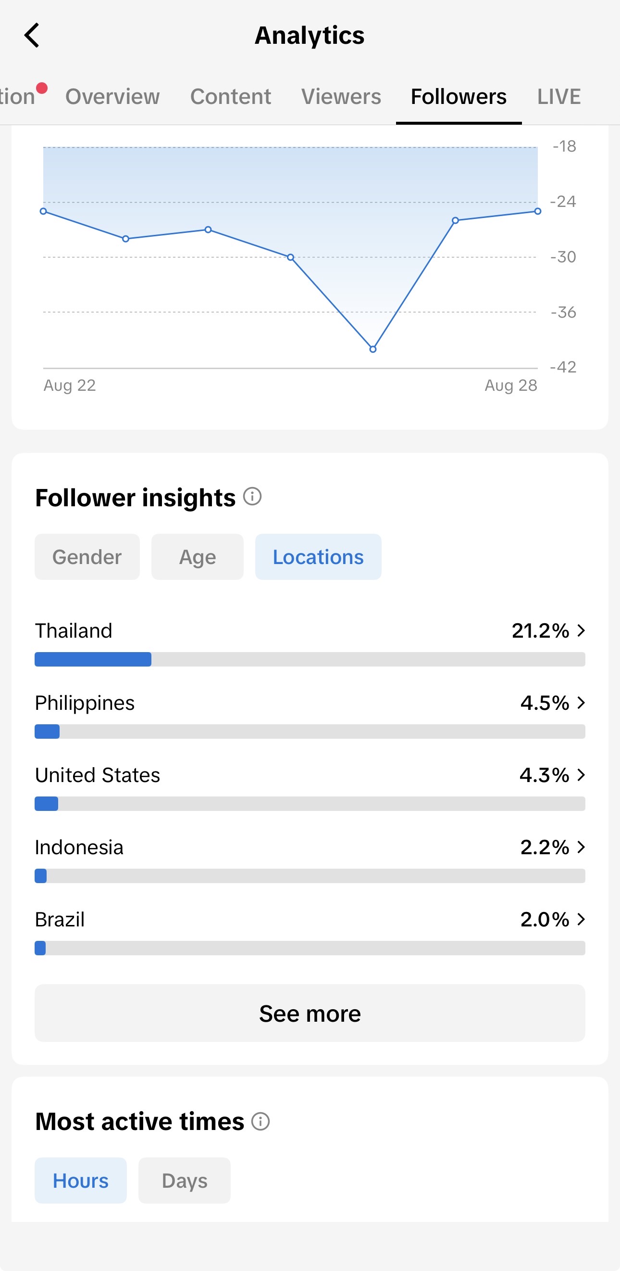620x1271 pixels.
Task: Select the lowest data point on chart
Action: (x=373, y=349)
